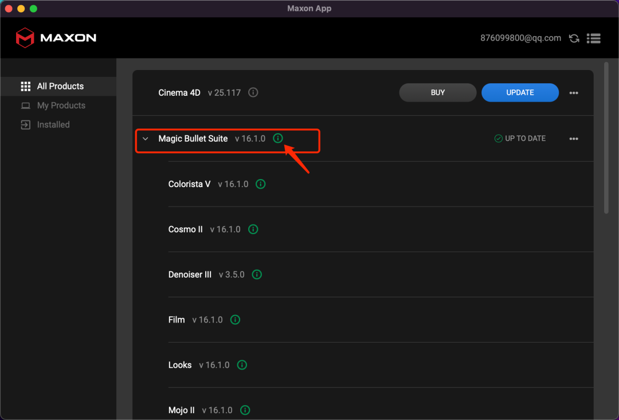Screen dimensions: 619x420
Task: Open Denoiser III info icon
Action: pos(257,275)
